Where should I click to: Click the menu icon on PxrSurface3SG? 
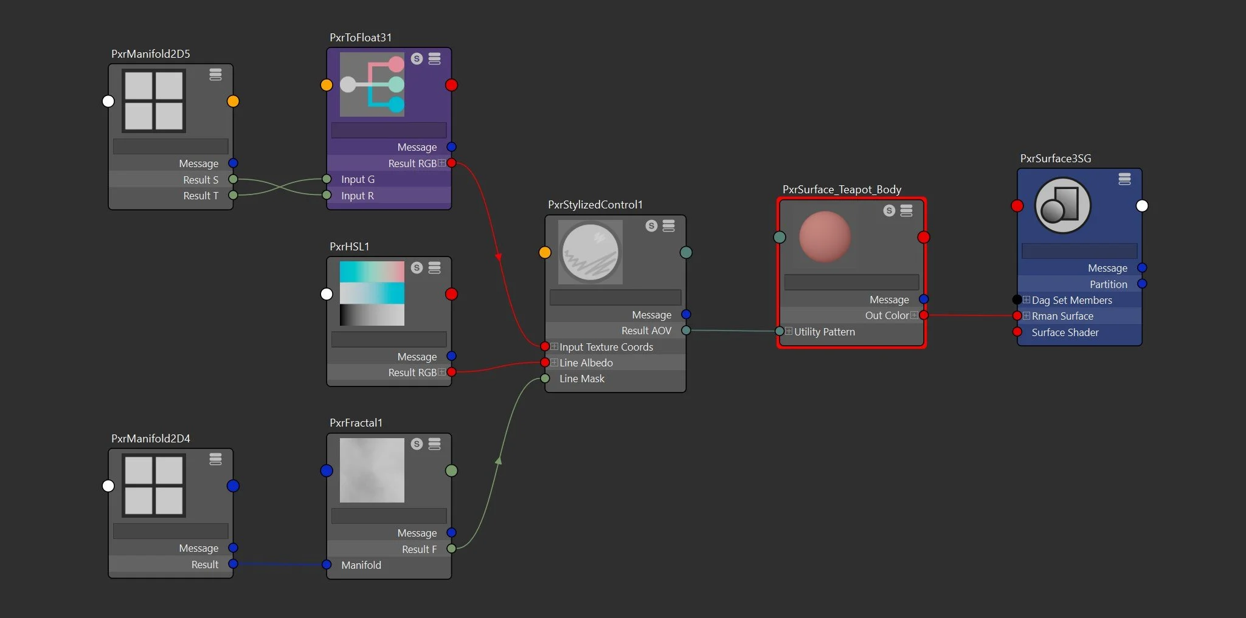(1123, 180)
